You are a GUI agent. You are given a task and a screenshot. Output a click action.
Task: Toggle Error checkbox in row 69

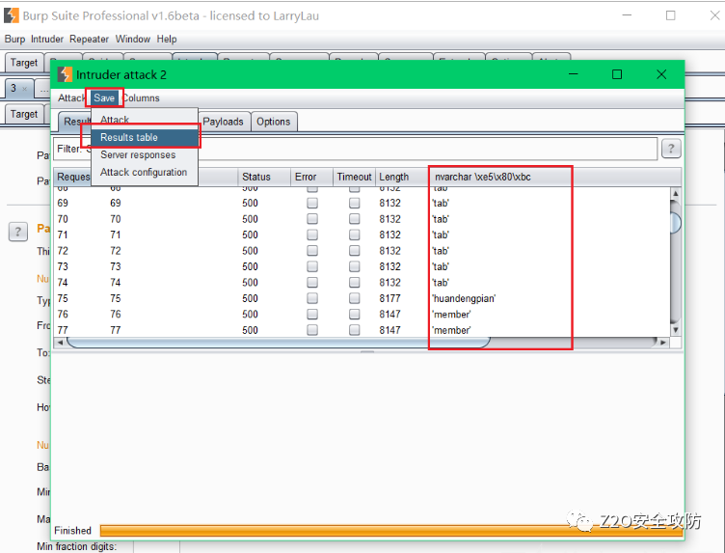click(x=312, y=203)
